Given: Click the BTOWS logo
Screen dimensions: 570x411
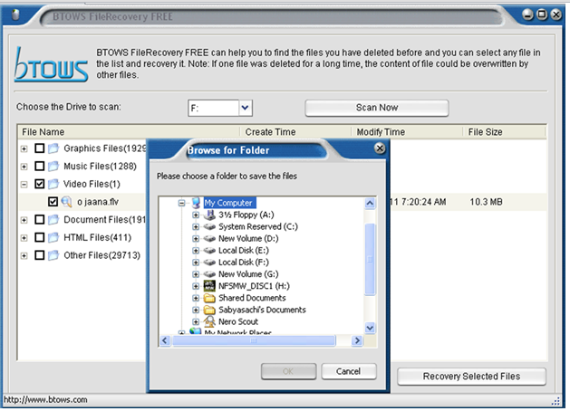Looking at the screenshot, I should click(51, 64).
